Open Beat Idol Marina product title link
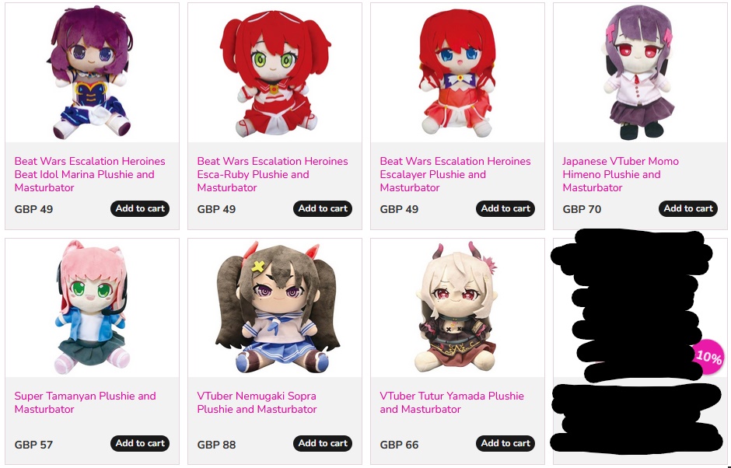The image size is (731, 468). pyautogui.click(x=90, y=174)
